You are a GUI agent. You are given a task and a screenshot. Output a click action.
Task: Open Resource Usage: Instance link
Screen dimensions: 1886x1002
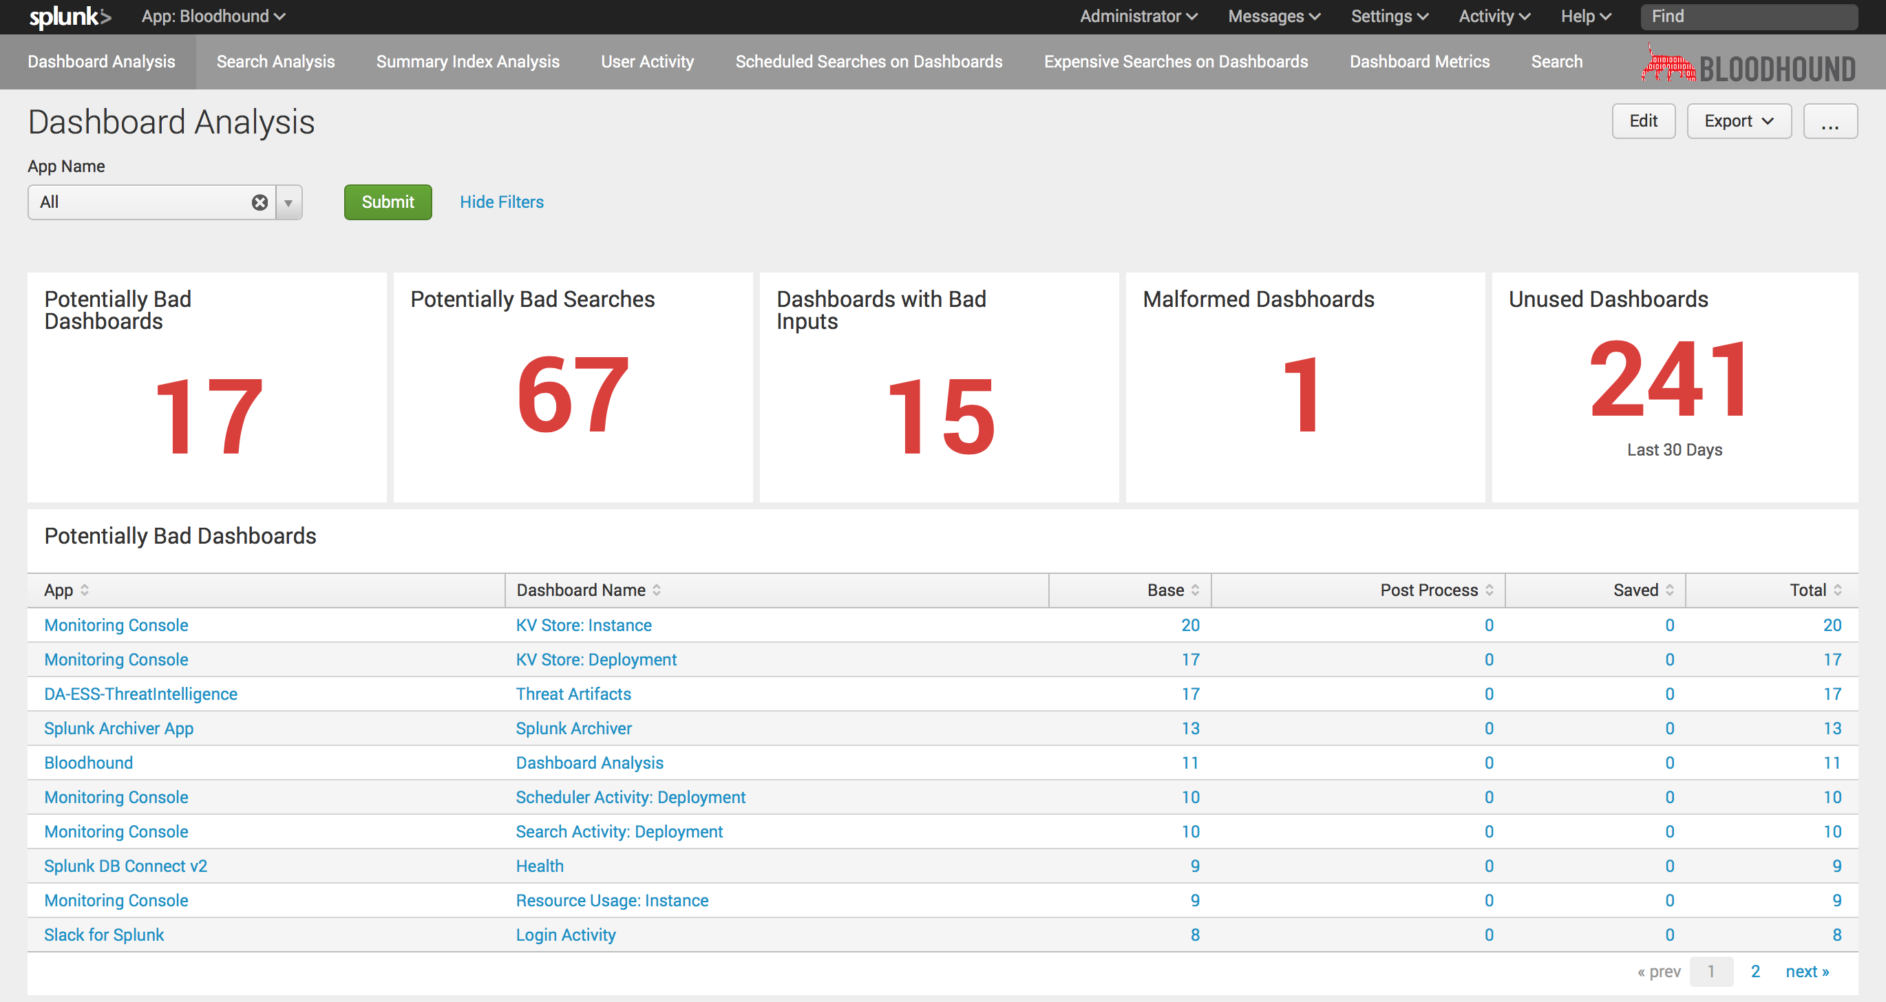(x=612, y=900)
